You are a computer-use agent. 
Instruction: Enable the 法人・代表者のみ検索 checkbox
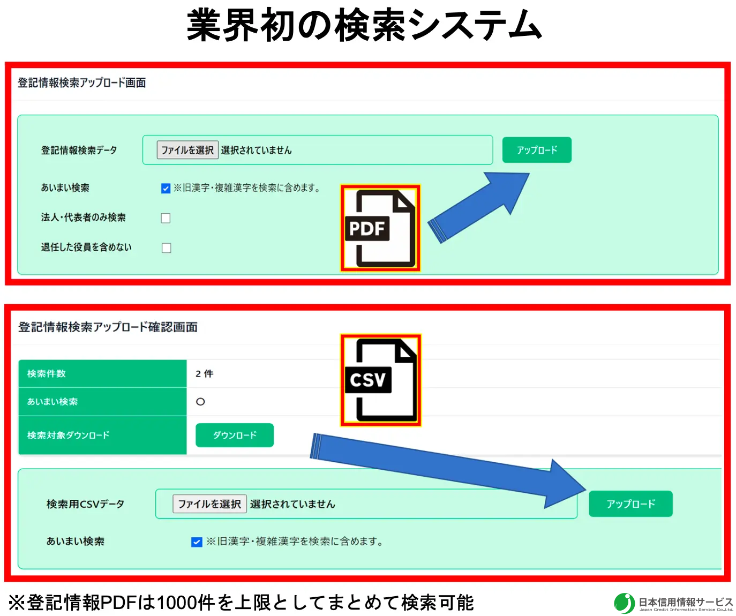point(166,218)
